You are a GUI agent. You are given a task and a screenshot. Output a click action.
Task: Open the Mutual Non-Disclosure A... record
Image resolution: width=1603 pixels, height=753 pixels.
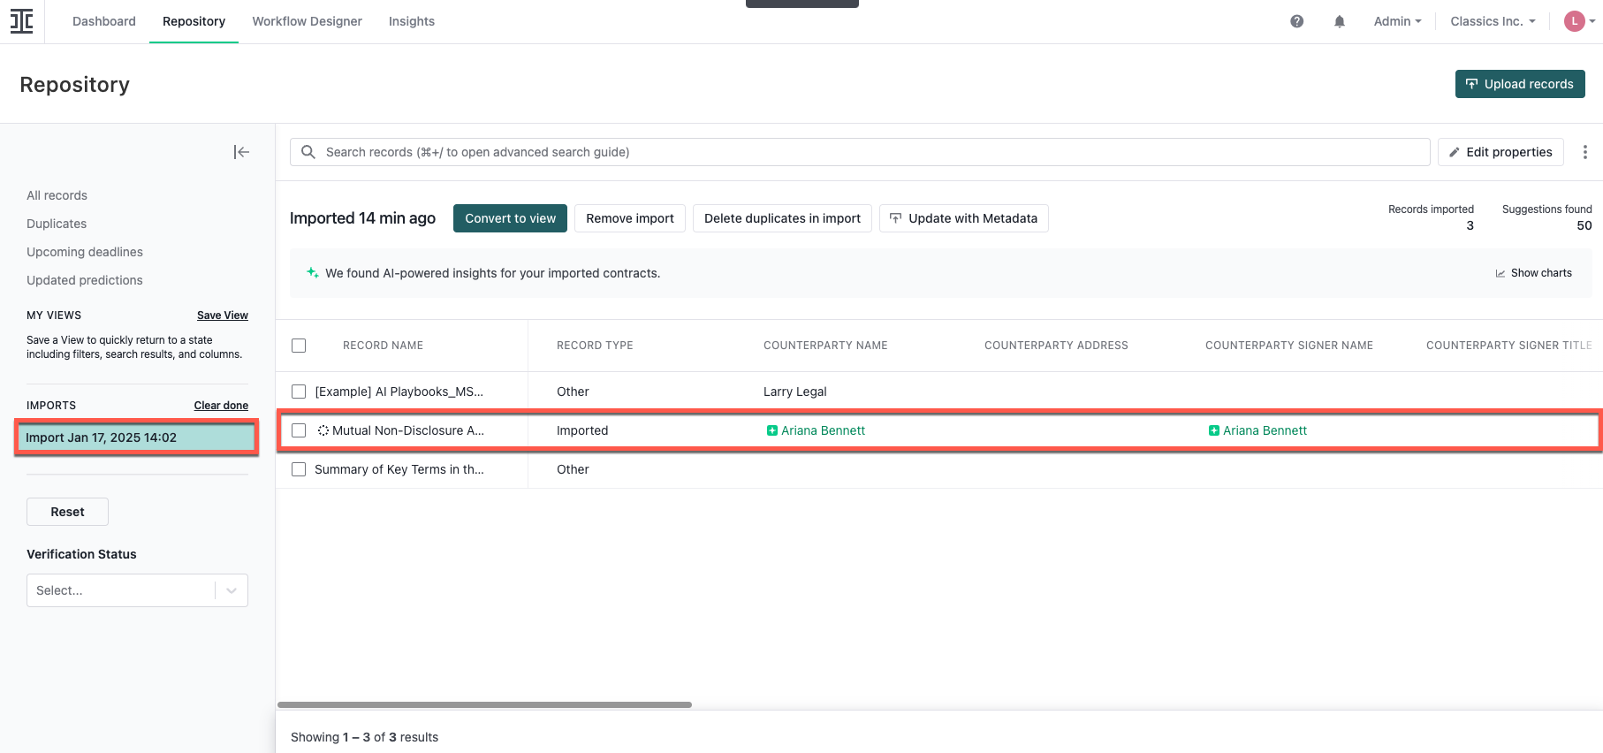click(x=408, y=430)
